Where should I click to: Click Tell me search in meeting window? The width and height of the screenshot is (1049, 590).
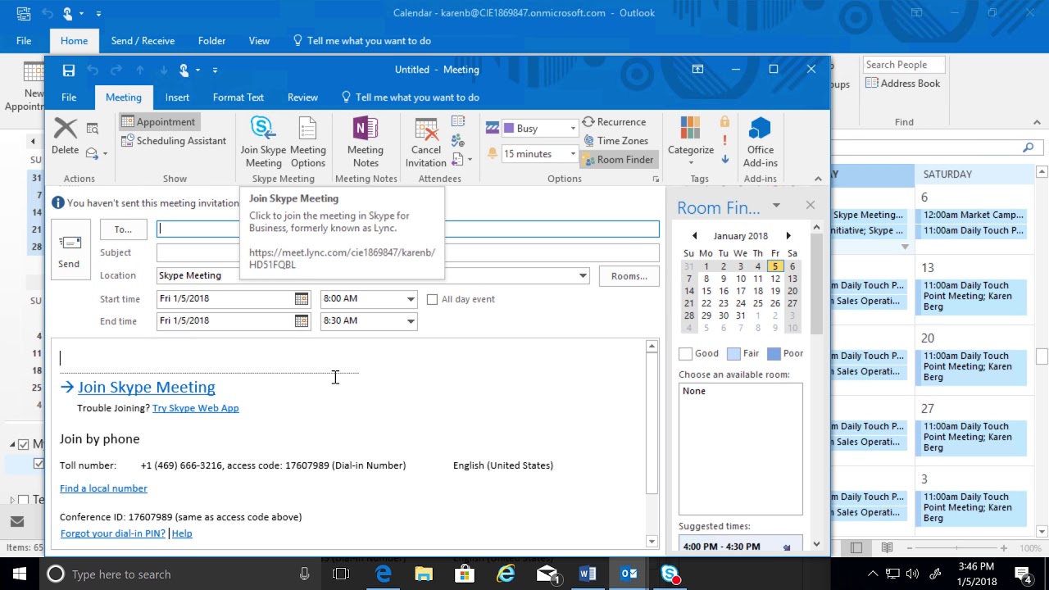410,98
